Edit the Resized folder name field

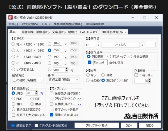(x=100, y=62)
